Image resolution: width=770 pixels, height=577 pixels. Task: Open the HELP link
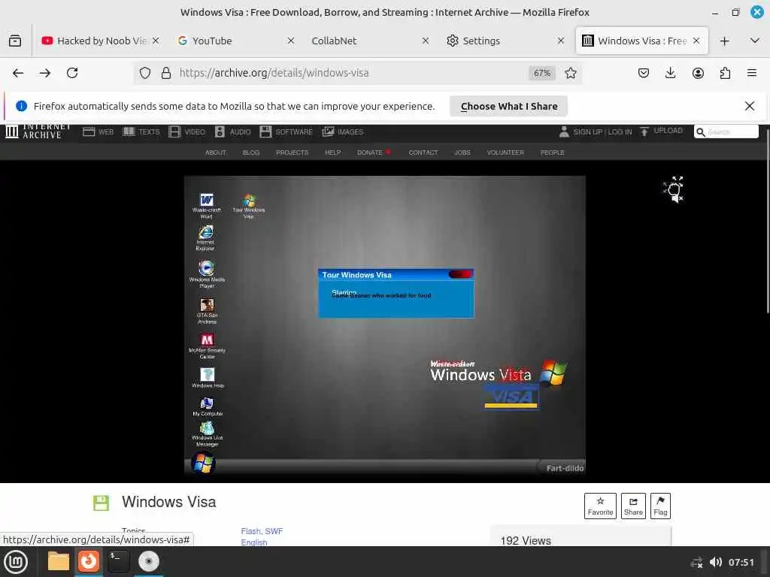pyautogui.click(x=332, y=153)
